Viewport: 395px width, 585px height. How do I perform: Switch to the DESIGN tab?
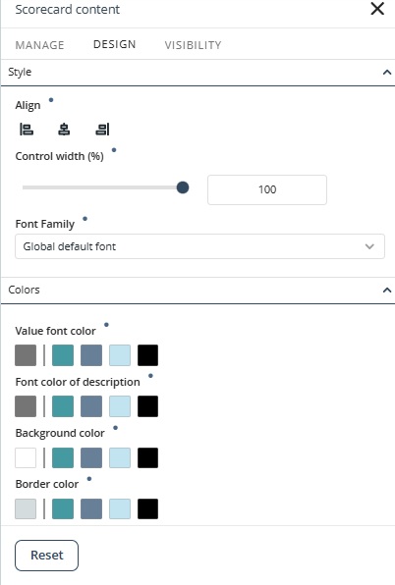coord(114,44)
